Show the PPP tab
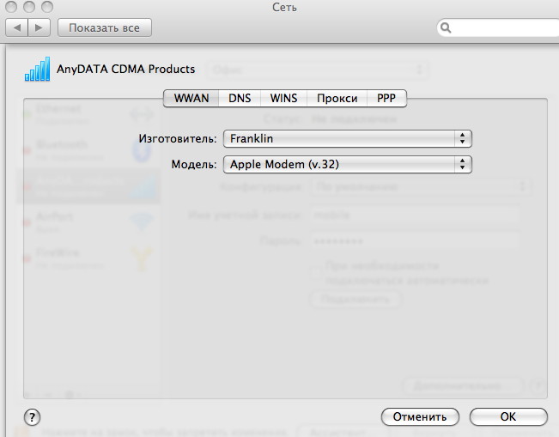Image resolution: width=559 pixels, height=437 pixels. click(x=386, y=98)
